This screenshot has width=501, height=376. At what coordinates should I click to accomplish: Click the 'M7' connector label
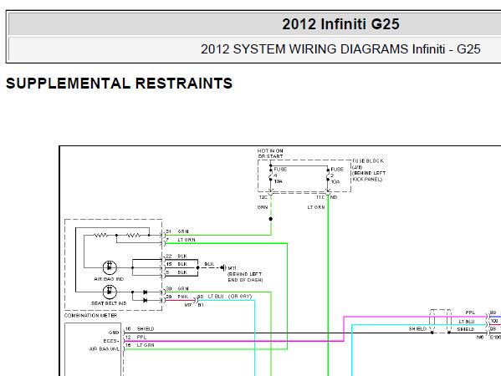pos(188,305)
